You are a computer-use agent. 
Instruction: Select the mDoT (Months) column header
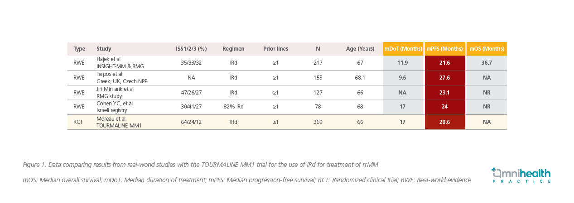coord(402,49)
